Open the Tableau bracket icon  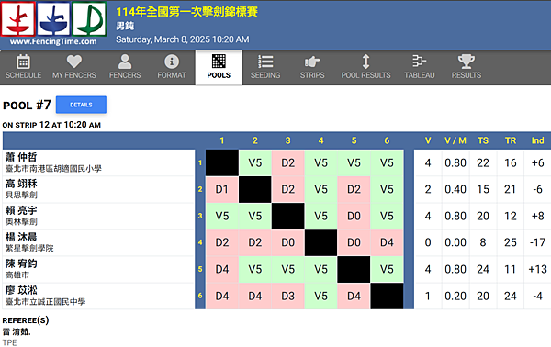pos(420,62)
